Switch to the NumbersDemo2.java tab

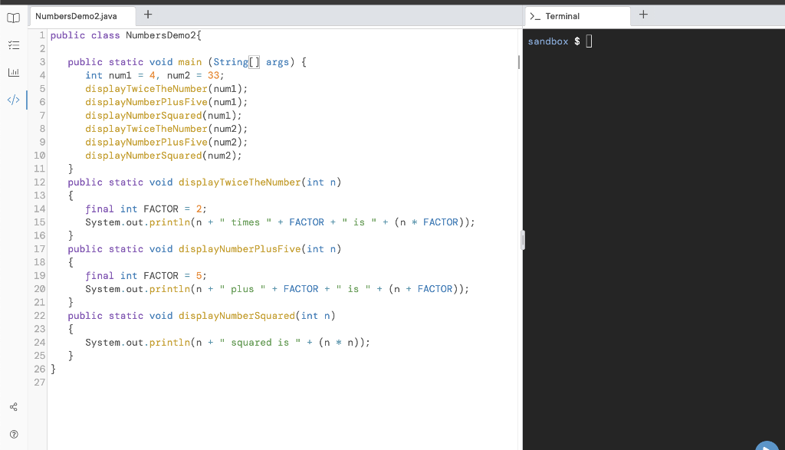pyautogui.click(x=81, y=15)
